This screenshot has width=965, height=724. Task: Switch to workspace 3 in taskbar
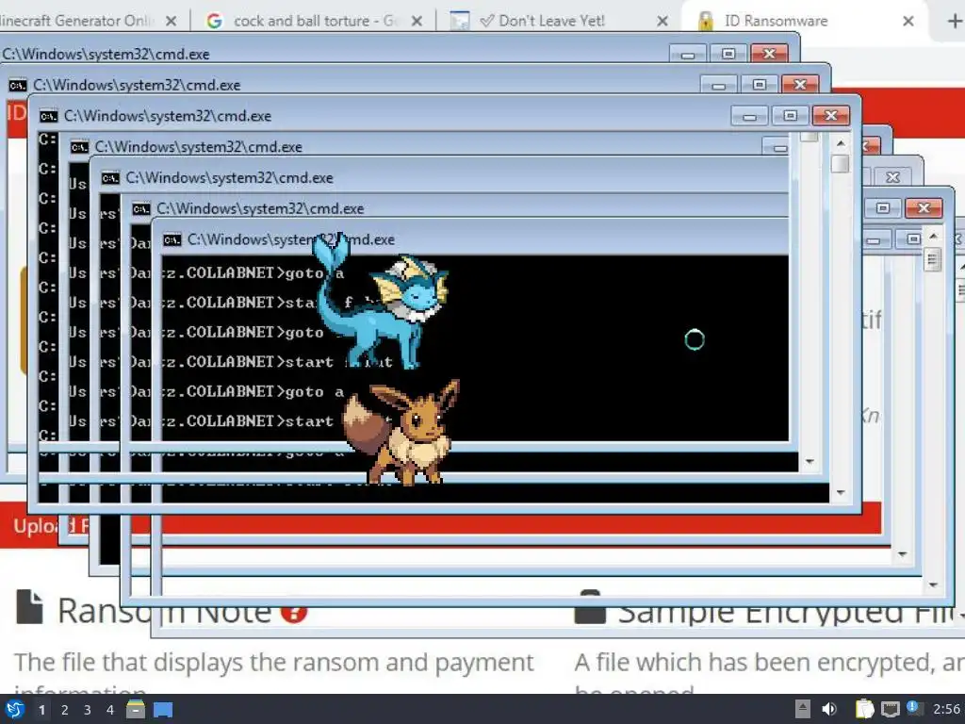(x=88, y=710)
